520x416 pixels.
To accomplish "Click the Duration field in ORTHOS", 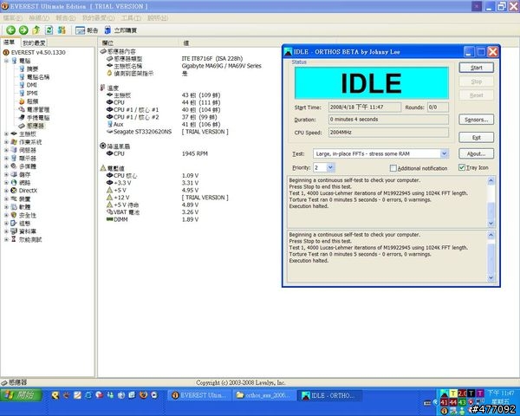I will [x=388, y=120].
